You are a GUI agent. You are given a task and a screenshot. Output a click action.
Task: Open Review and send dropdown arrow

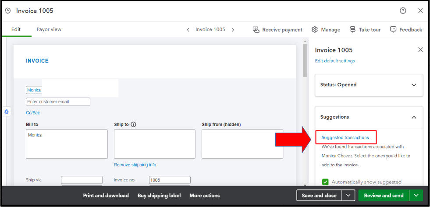416,196
